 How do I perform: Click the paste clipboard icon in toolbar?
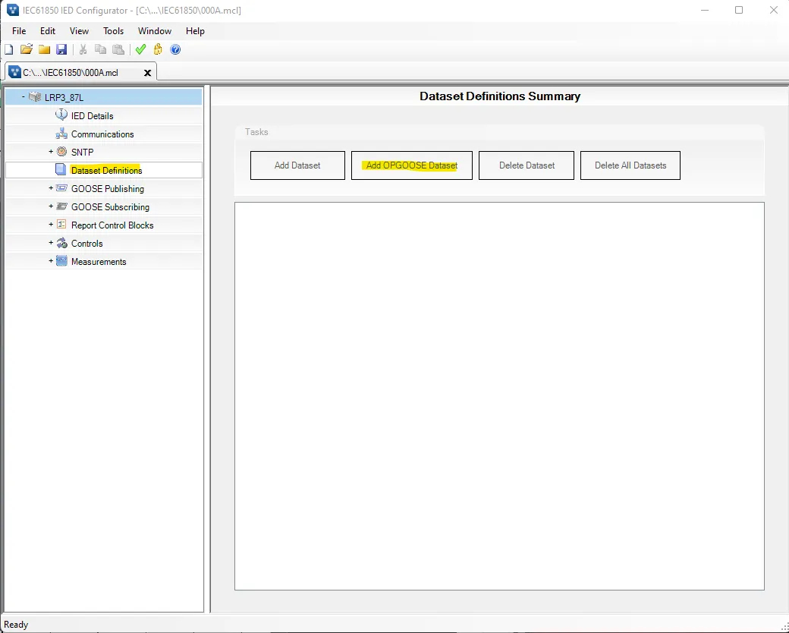pos(118,49)
